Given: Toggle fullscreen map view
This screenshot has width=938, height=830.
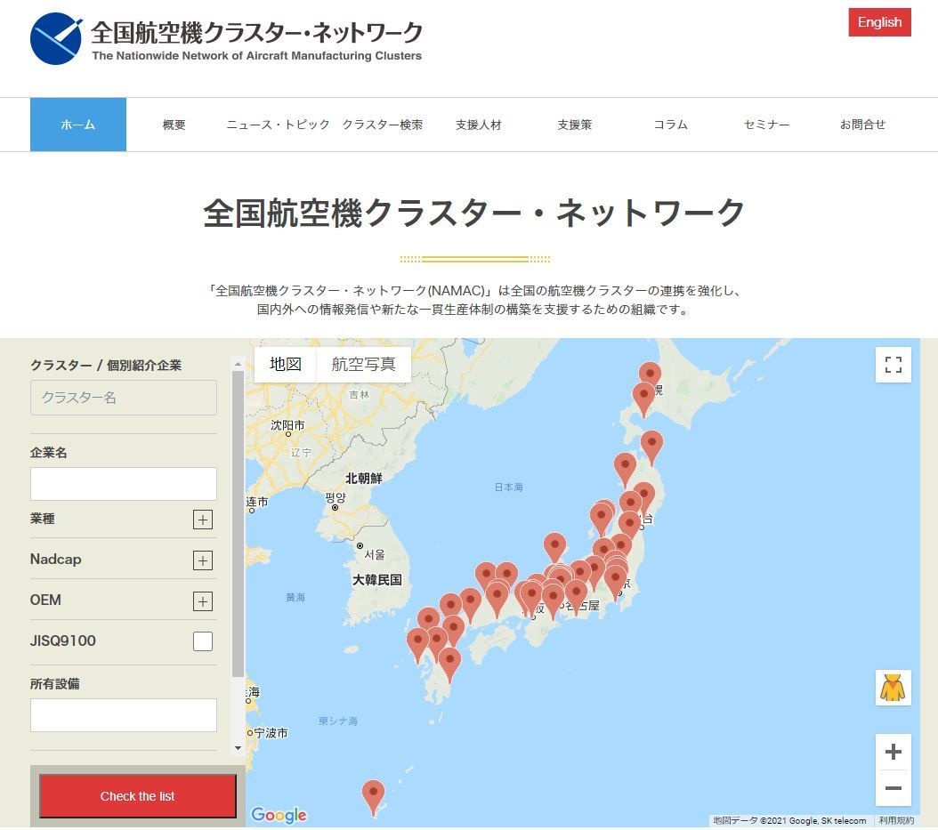Looking at the screenshot, I should coord(893,365).
